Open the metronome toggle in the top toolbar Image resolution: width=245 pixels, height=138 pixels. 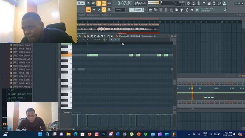tap(88, 3)
